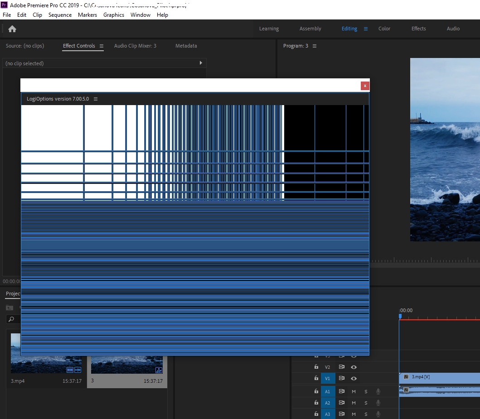This screenshot has height=419, width=480.
Task: Click the fx badge on 3.mp4 video clip
Action: click(406, 377)
